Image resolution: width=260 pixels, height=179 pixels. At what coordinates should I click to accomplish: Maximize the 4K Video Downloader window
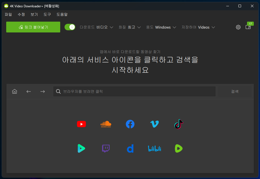[x=240, y=6]
